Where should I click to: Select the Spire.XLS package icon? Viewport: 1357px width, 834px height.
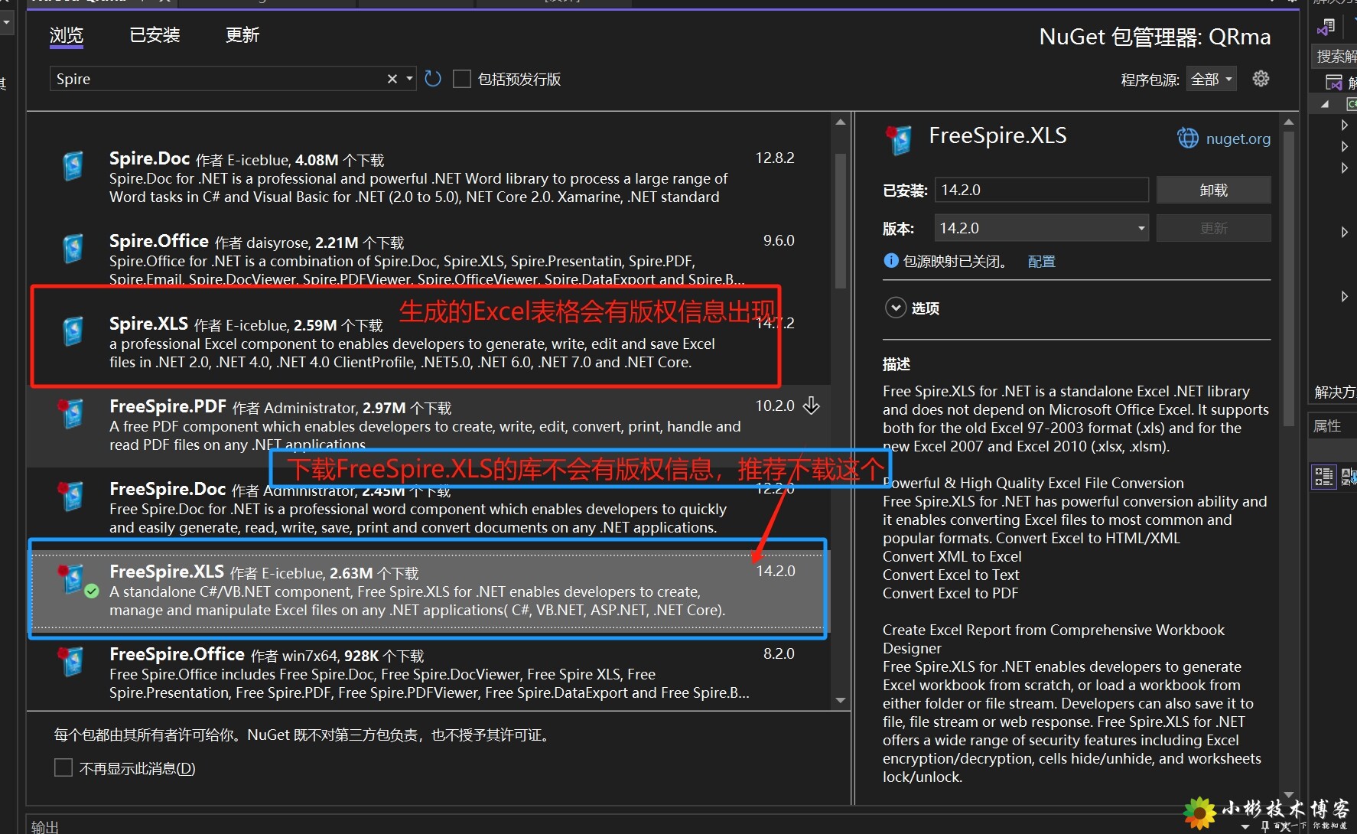[73, 331]
